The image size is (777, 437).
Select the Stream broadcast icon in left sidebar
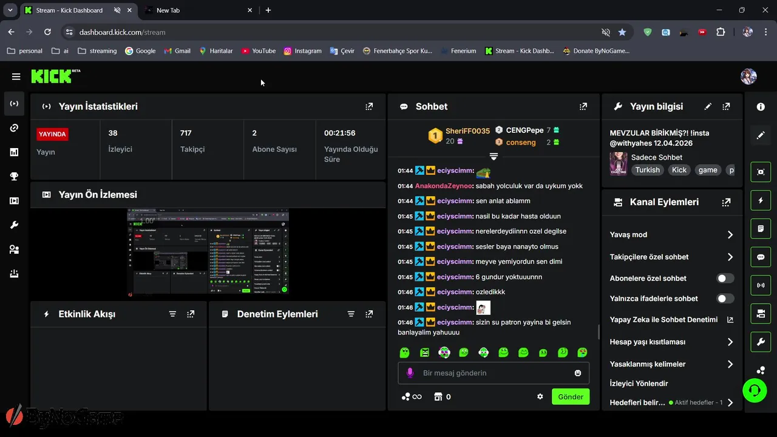tap(14, 104)
